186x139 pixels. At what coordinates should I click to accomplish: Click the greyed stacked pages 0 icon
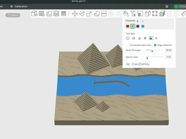click(x=169, y=14)
